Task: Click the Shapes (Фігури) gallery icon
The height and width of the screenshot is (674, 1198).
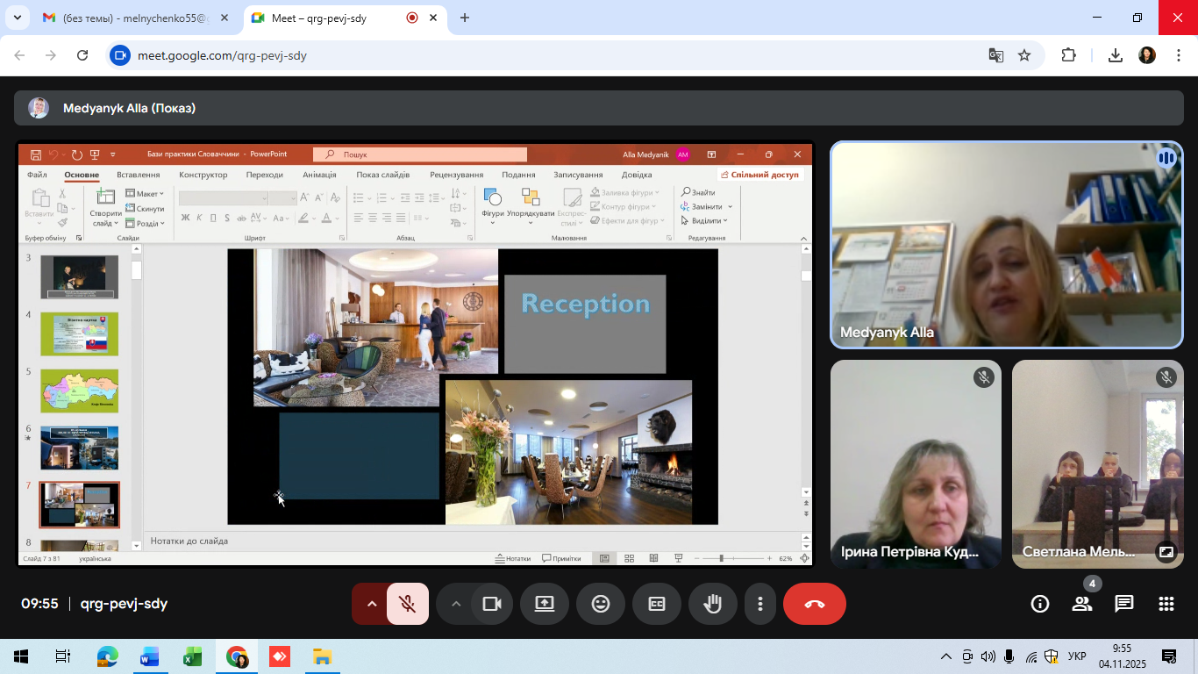Action: tap(492, 197)
